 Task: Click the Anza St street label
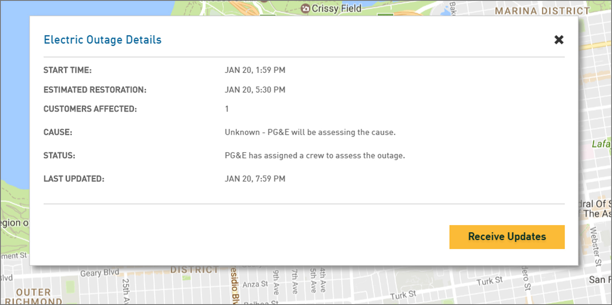click(255, 284)
